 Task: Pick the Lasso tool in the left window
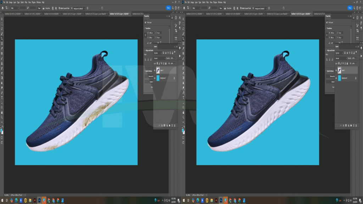click(x=2, y=29)
